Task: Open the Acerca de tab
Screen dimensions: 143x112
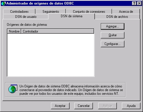Action: tap(126, 12)
